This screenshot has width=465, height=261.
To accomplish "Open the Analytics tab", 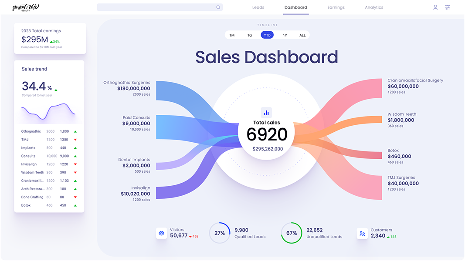I will click(374, 7).
